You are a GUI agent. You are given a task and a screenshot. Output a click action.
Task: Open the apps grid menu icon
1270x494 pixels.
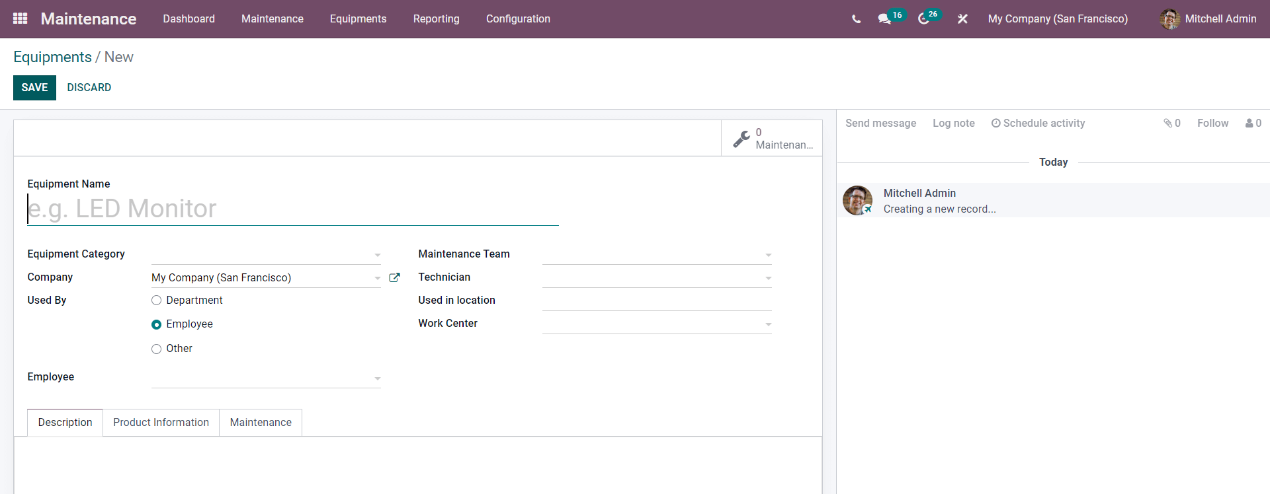21,18
